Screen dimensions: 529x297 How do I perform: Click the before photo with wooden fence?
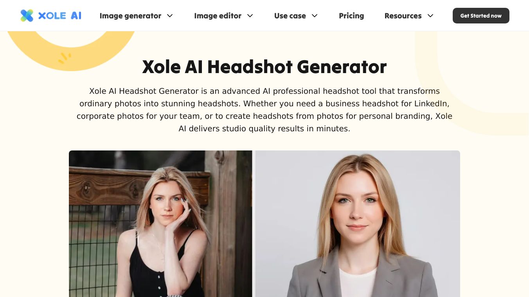pyautogui.click(x=160, y=224)
